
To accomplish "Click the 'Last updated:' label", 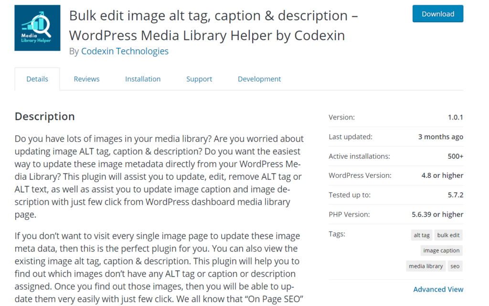I will 350,137.
